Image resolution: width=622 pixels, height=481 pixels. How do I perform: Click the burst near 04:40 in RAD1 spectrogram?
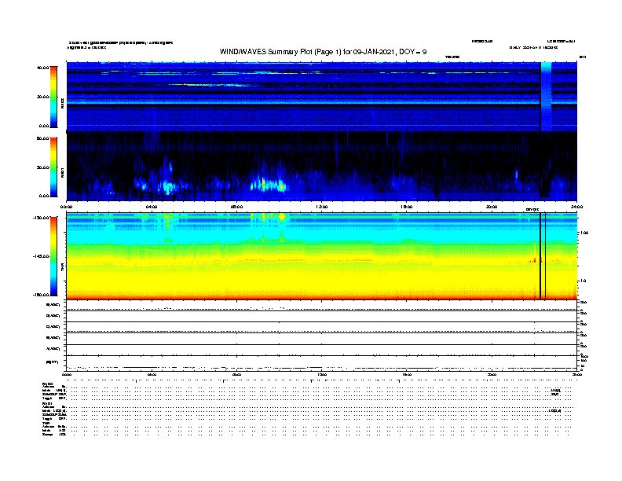pyautogui.click(x=168, y=186)
